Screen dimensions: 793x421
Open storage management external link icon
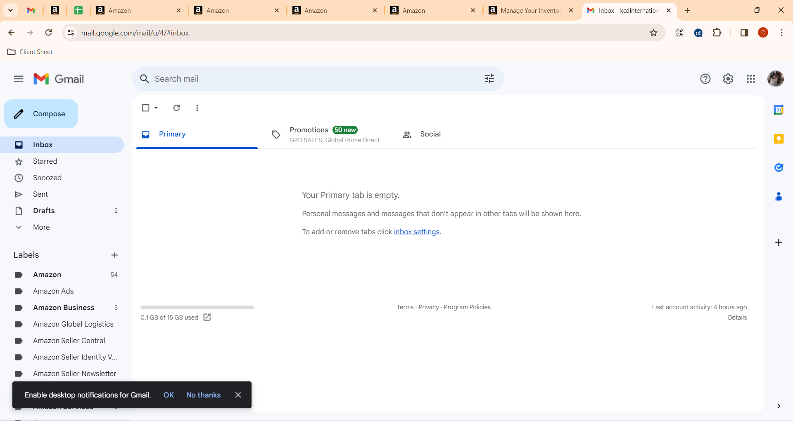point(207,317)
